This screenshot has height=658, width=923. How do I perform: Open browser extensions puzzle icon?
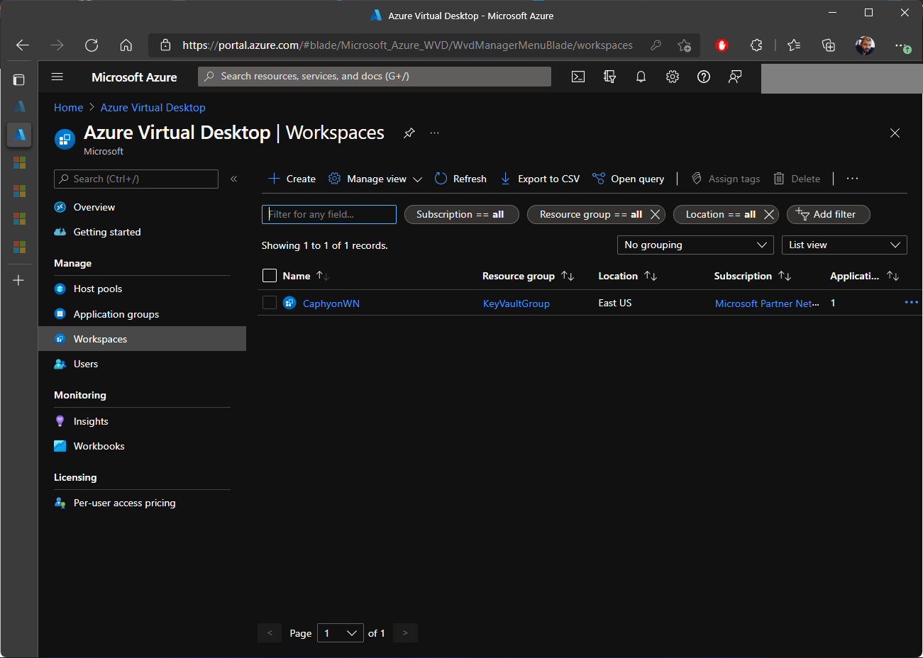(756, 45)
